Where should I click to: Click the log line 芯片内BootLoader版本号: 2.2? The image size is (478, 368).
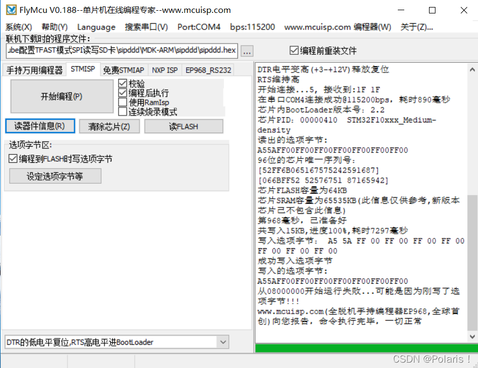[x=321, y=110]
